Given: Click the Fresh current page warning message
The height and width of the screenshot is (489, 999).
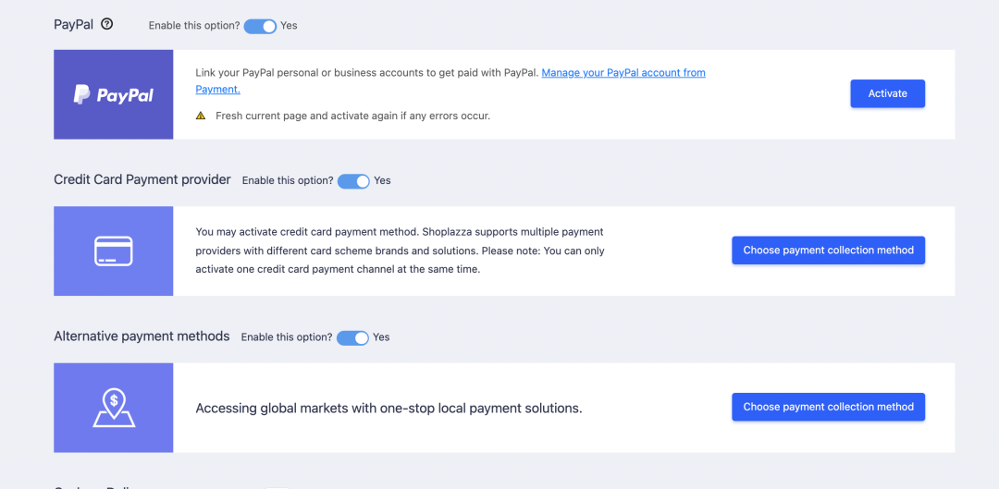Looking at the screenshot, I should pyautogui.click(x=353, y=116).
